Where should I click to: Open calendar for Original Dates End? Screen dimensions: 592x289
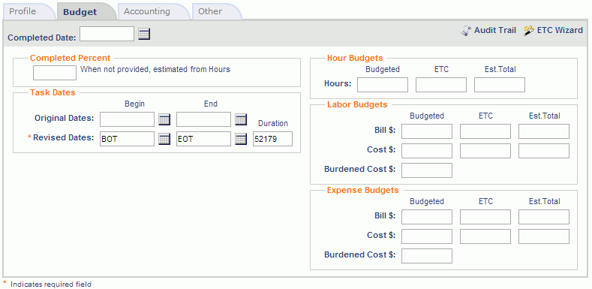[241, 119]
